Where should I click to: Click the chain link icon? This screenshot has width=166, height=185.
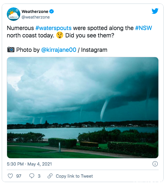[50, 176]
